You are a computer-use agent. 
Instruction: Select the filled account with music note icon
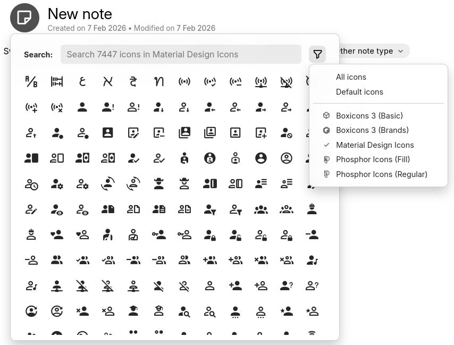pyautogui.click(x=312, y=260)
